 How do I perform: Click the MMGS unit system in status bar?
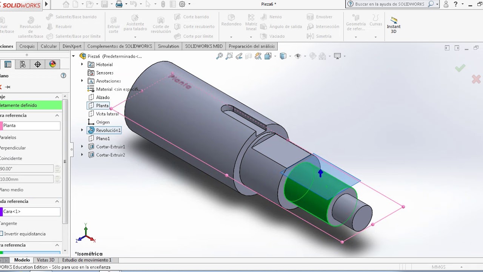[439, 267]
